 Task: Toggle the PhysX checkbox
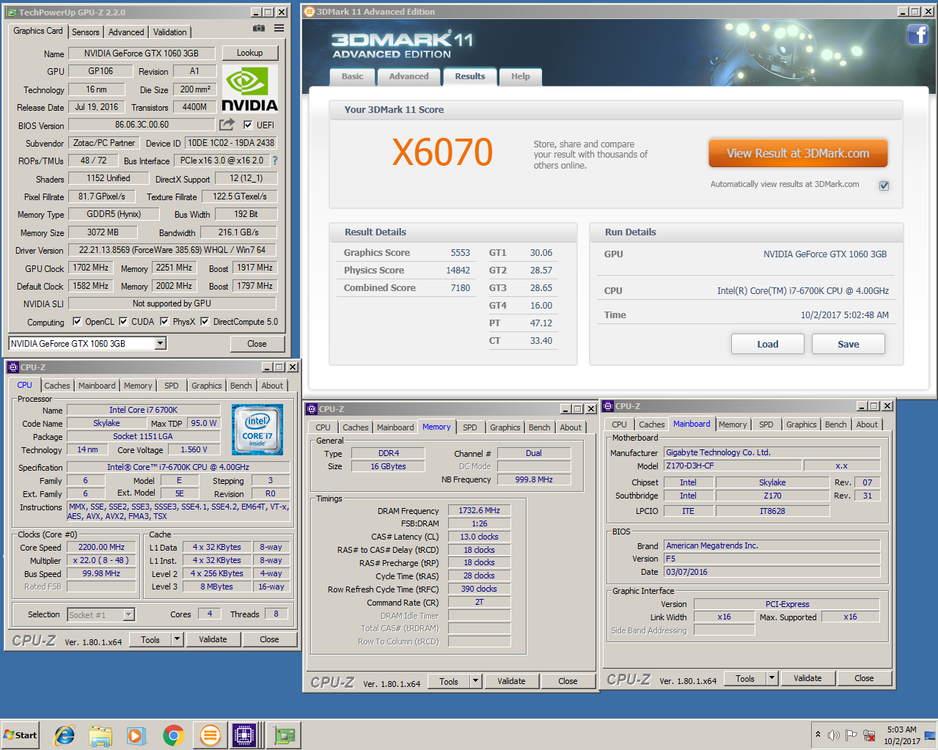click(164, 321)
